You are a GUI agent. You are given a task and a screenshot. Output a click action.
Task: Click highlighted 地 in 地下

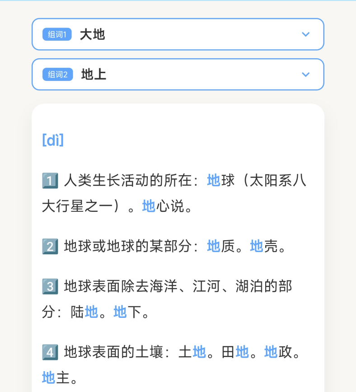pos(120,312)
